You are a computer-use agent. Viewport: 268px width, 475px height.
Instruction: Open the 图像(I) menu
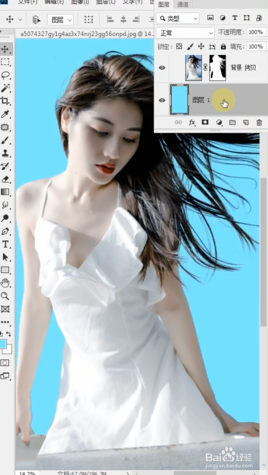(x=80, y=2)
